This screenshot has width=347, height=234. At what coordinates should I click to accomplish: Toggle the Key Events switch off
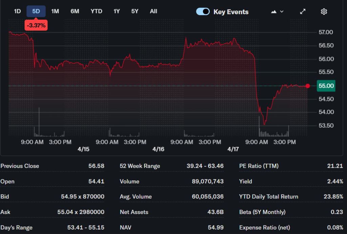203,11
